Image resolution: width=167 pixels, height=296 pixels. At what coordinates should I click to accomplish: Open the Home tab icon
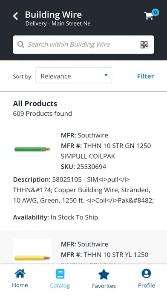coord(20,273)
